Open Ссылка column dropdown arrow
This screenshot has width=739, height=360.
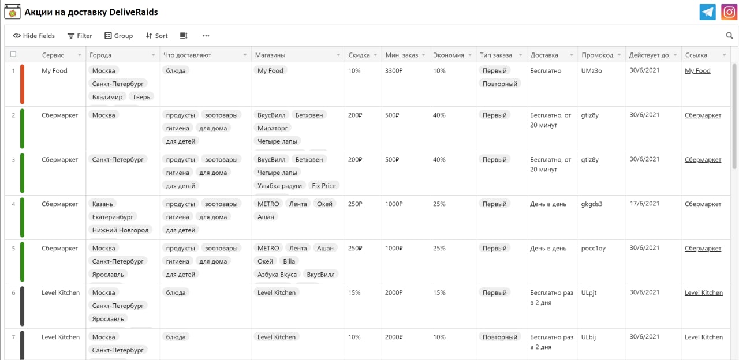coord(723,55)
